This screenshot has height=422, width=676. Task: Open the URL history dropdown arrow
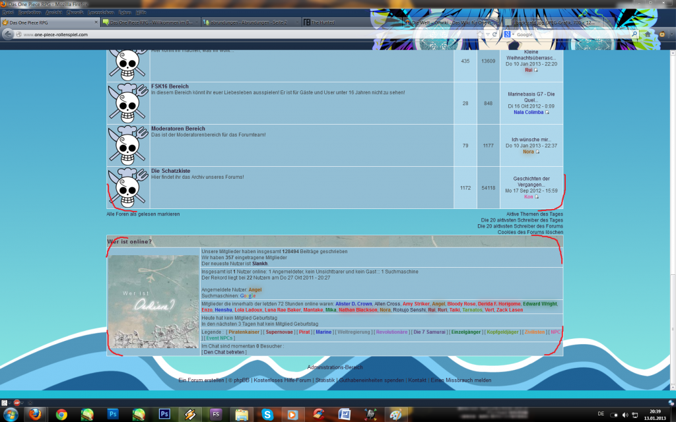pos(488,34)
